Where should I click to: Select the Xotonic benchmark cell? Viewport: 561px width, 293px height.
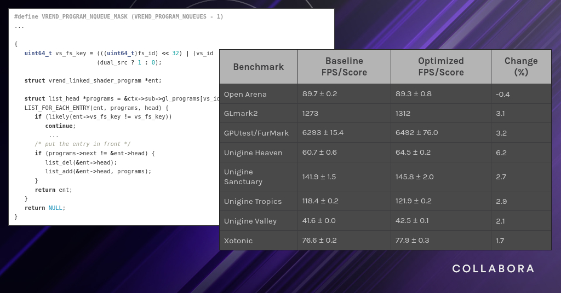(x=259, y=241)
